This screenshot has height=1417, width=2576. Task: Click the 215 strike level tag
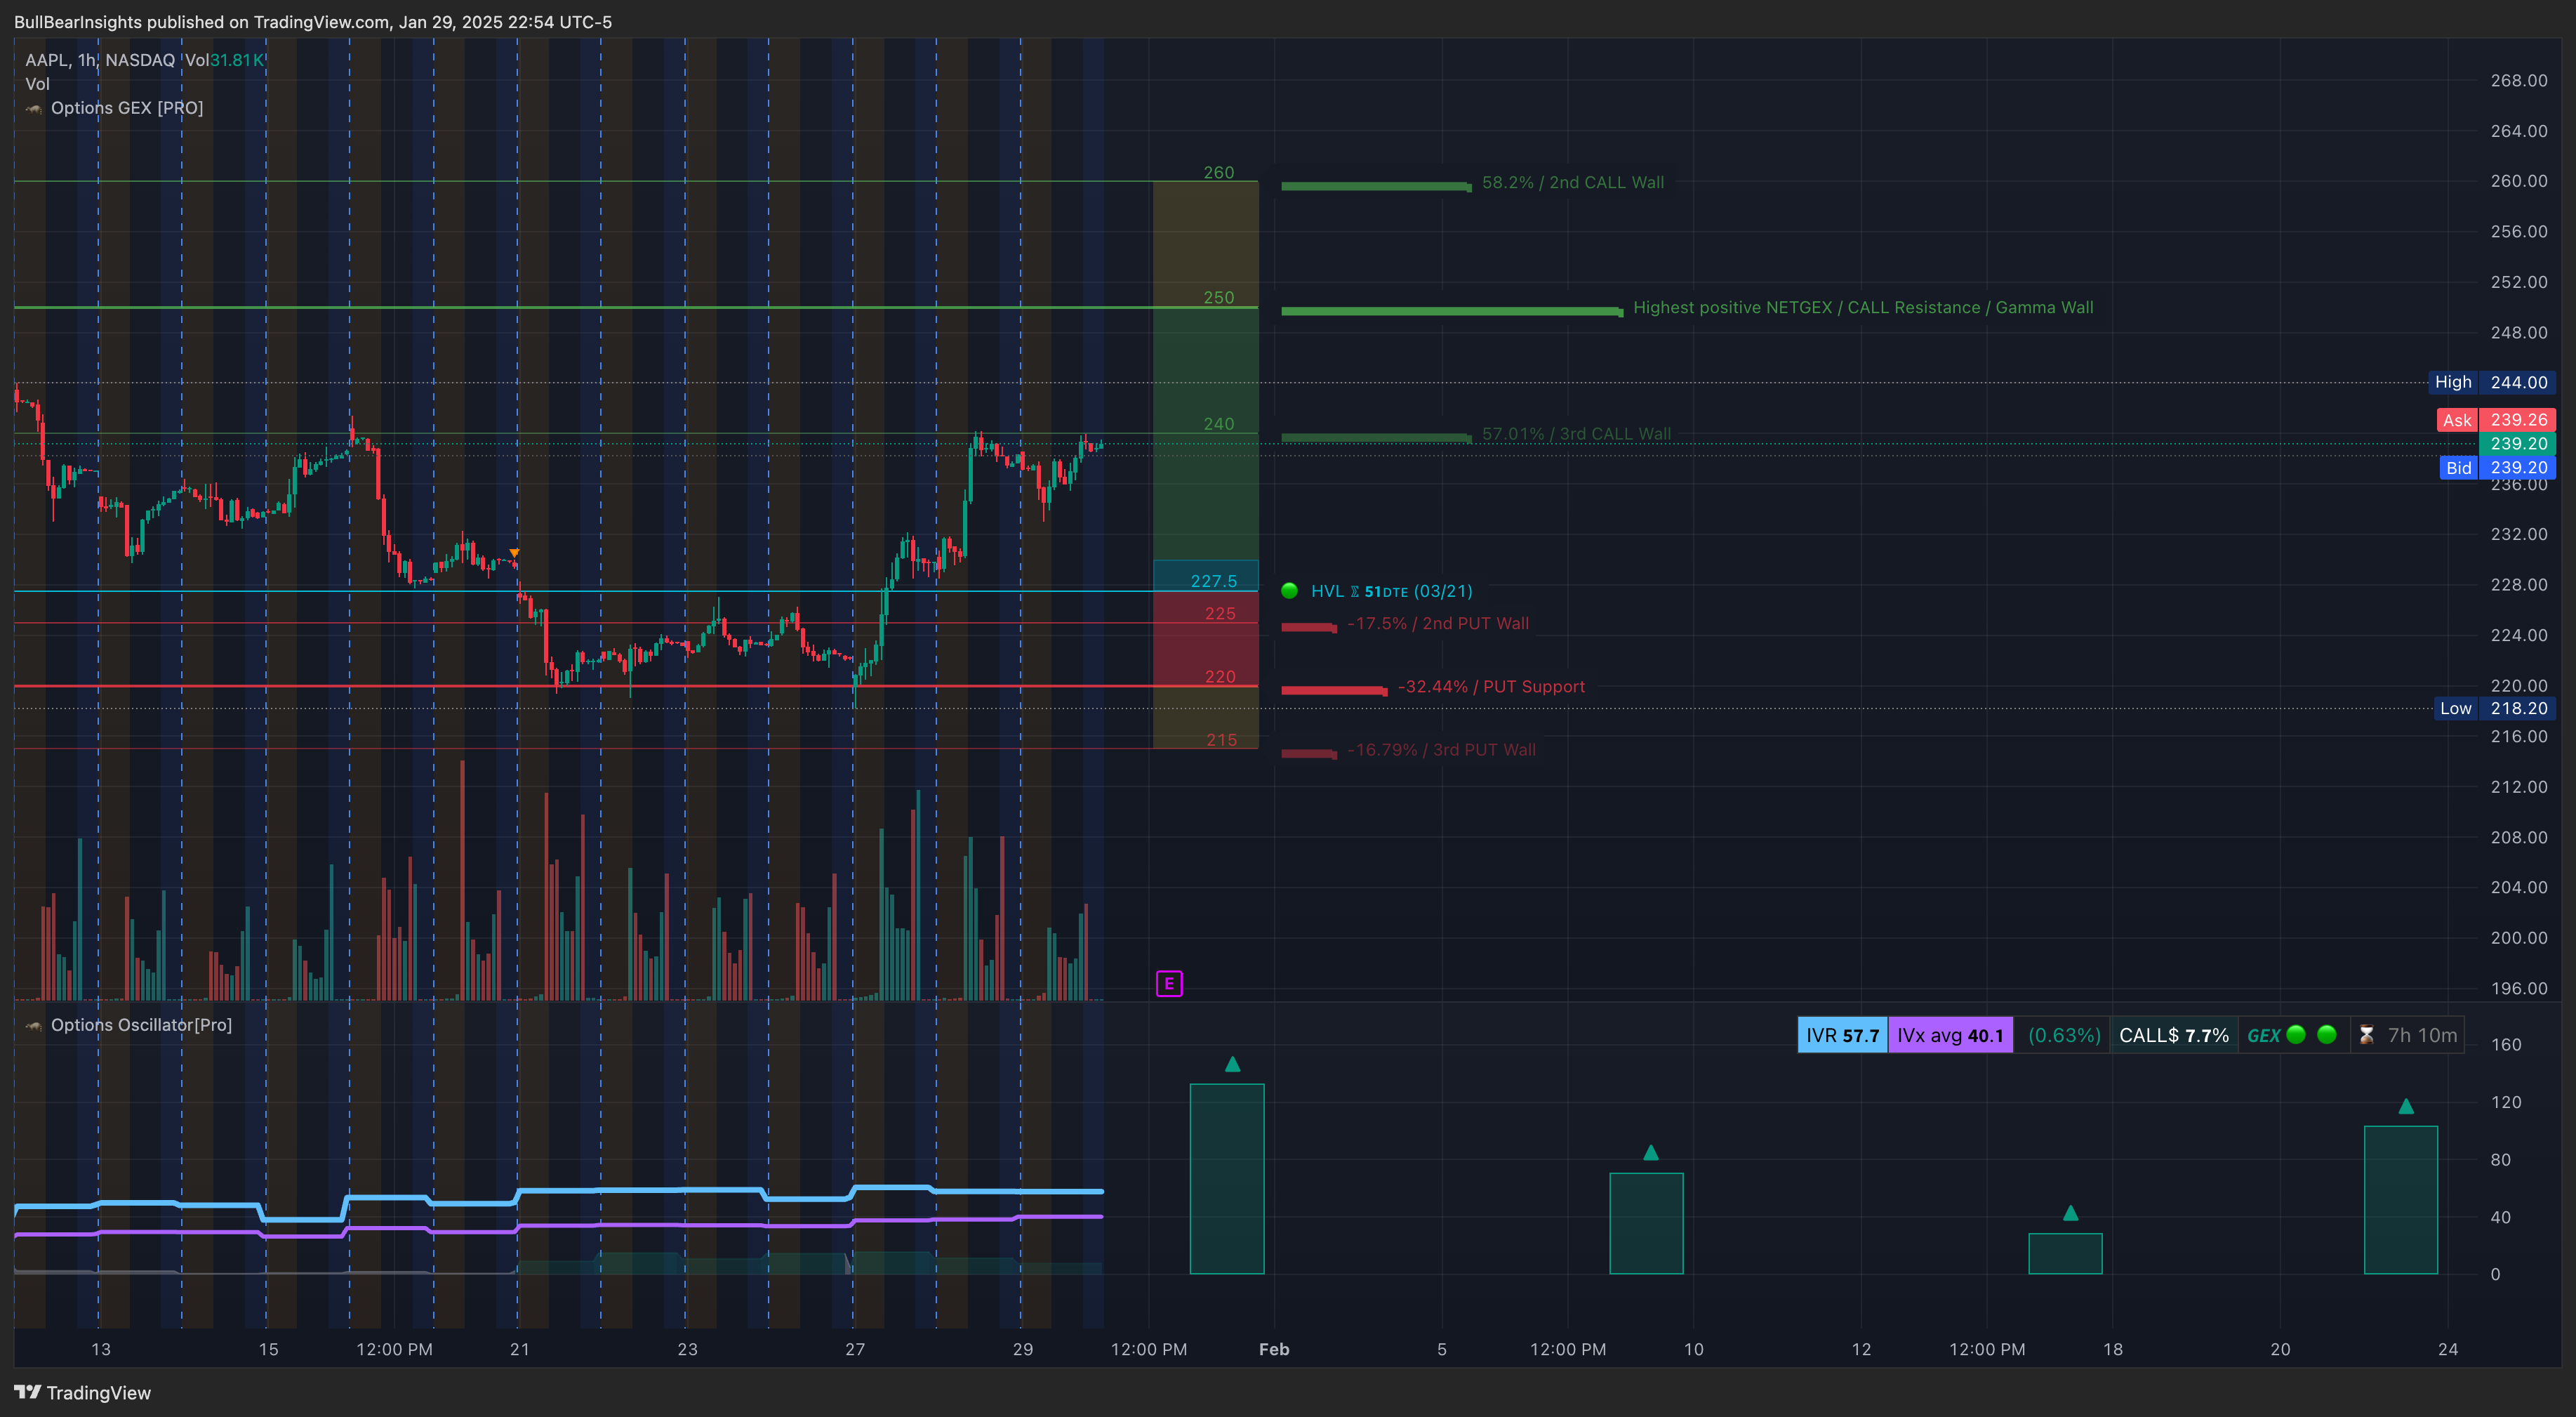tap(1221, 739)
